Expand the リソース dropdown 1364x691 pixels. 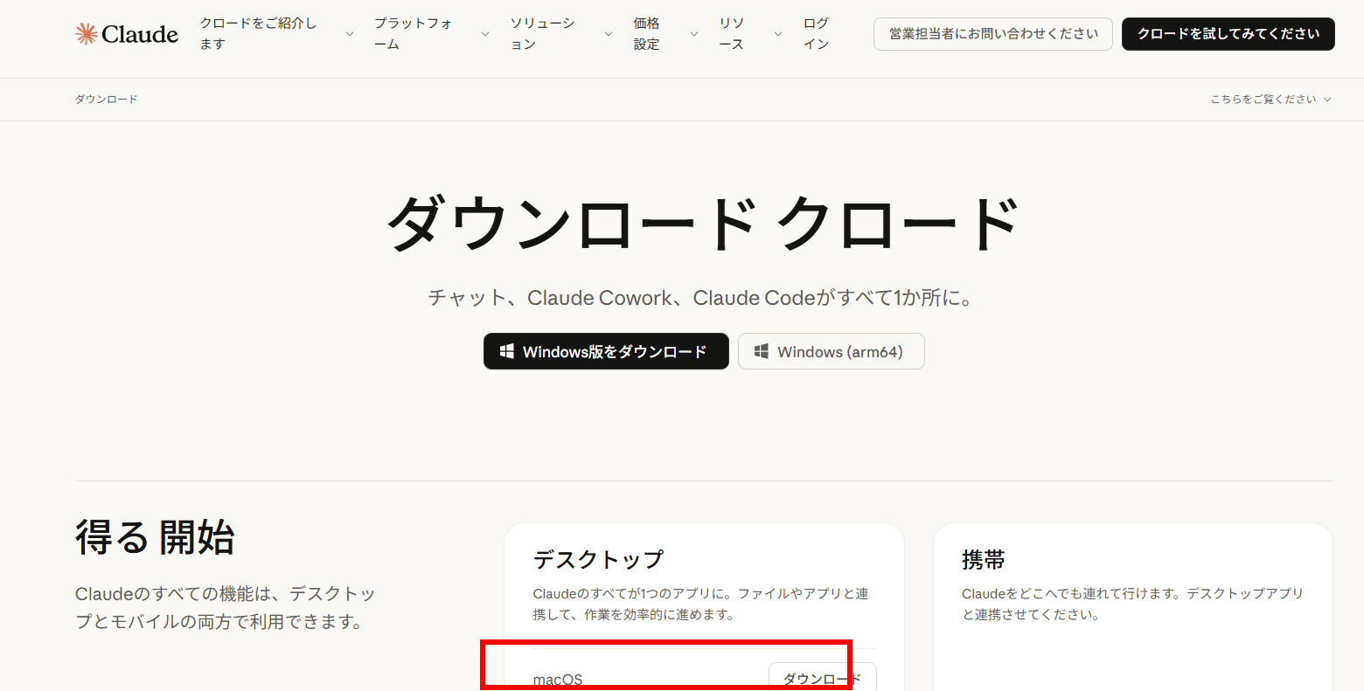tap(732, 33)
